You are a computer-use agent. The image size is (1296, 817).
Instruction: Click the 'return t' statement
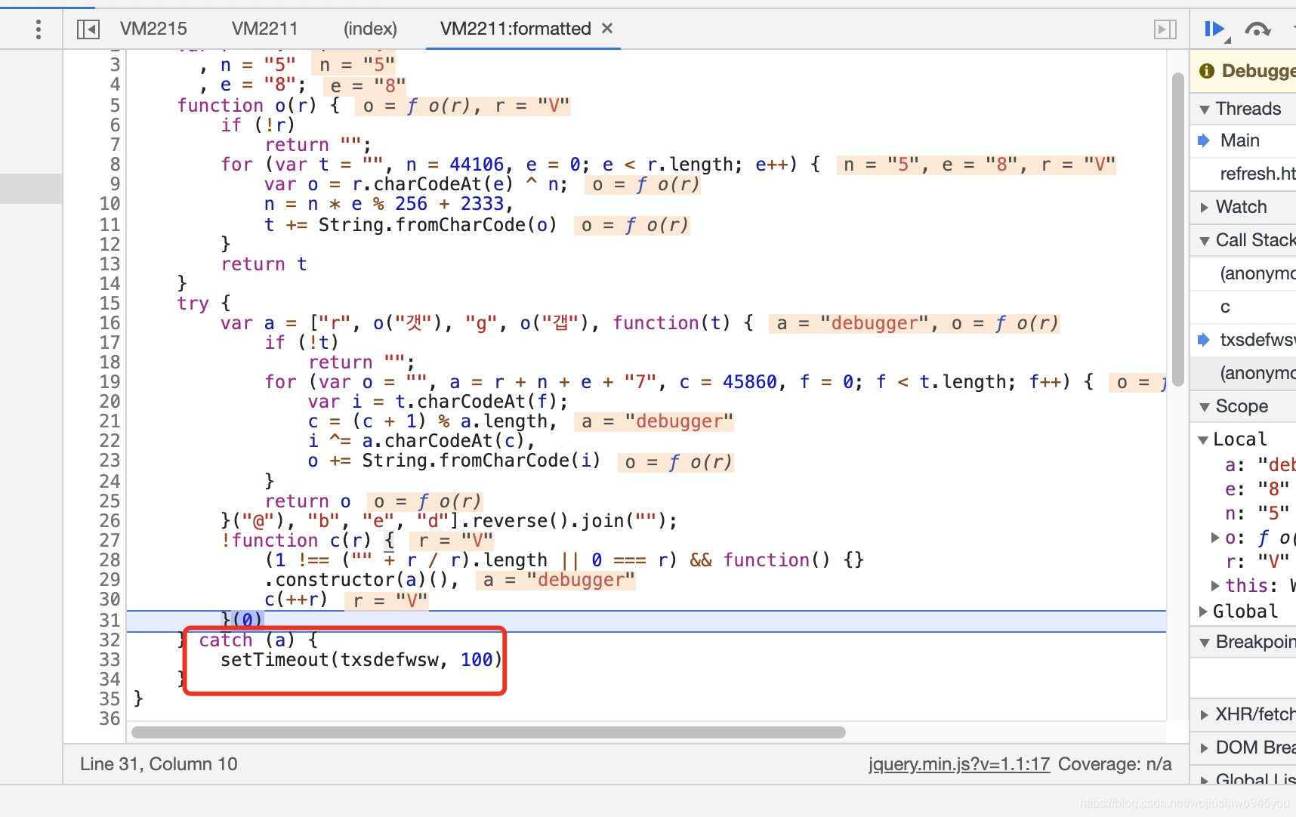[x=264, y=264]
